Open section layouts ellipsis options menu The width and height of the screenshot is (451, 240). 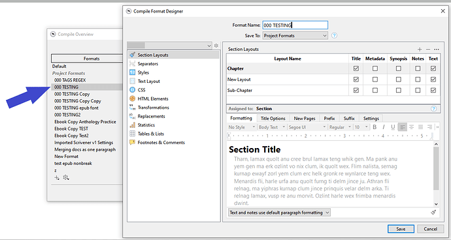click(437, 50)
